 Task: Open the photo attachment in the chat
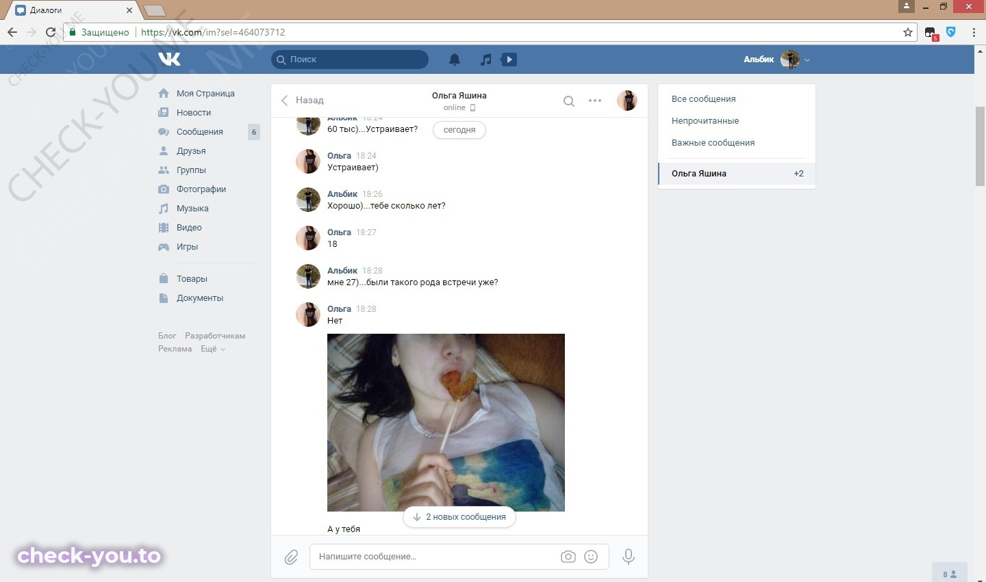click(x=446, y=423)
